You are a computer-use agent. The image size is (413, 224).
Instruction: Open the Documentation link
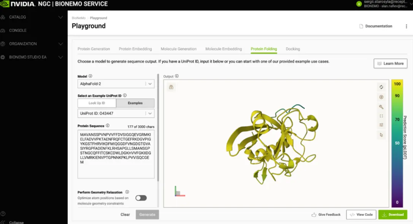coord(376,26)
